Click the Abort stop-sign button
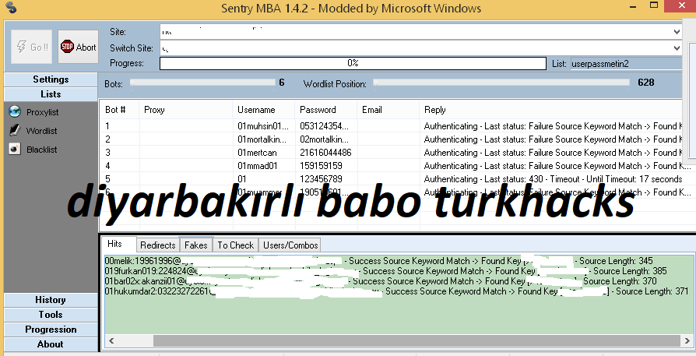Screen dimensions: 696x356 click(78, 47)
